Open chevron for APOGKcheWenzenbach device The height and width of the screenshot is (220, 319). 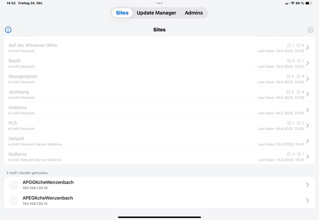pos(308,185)
